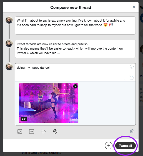Add another tweet with plus button
Image resolution: width=143 pixels, height=156 pixels.
(109, 146)
